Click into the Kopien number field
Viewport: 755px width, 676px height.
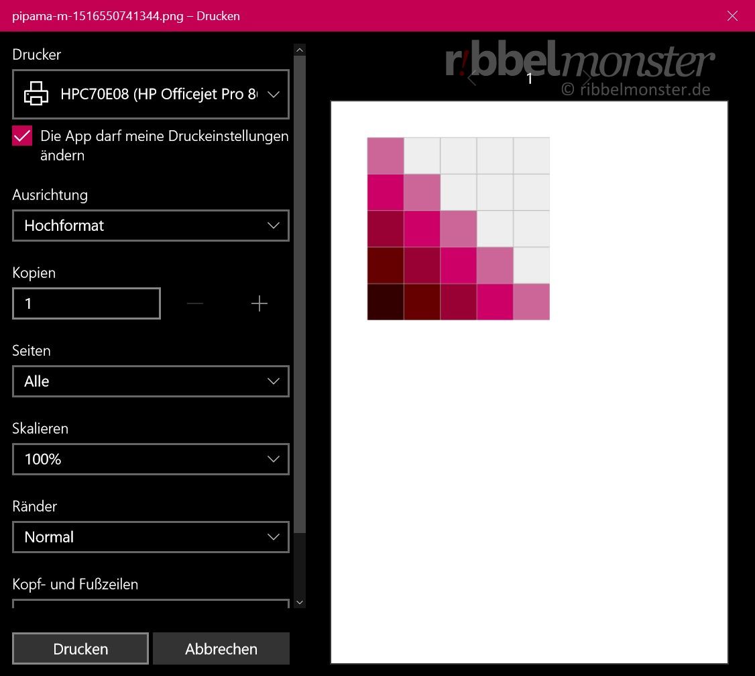(x=86, y=303)
